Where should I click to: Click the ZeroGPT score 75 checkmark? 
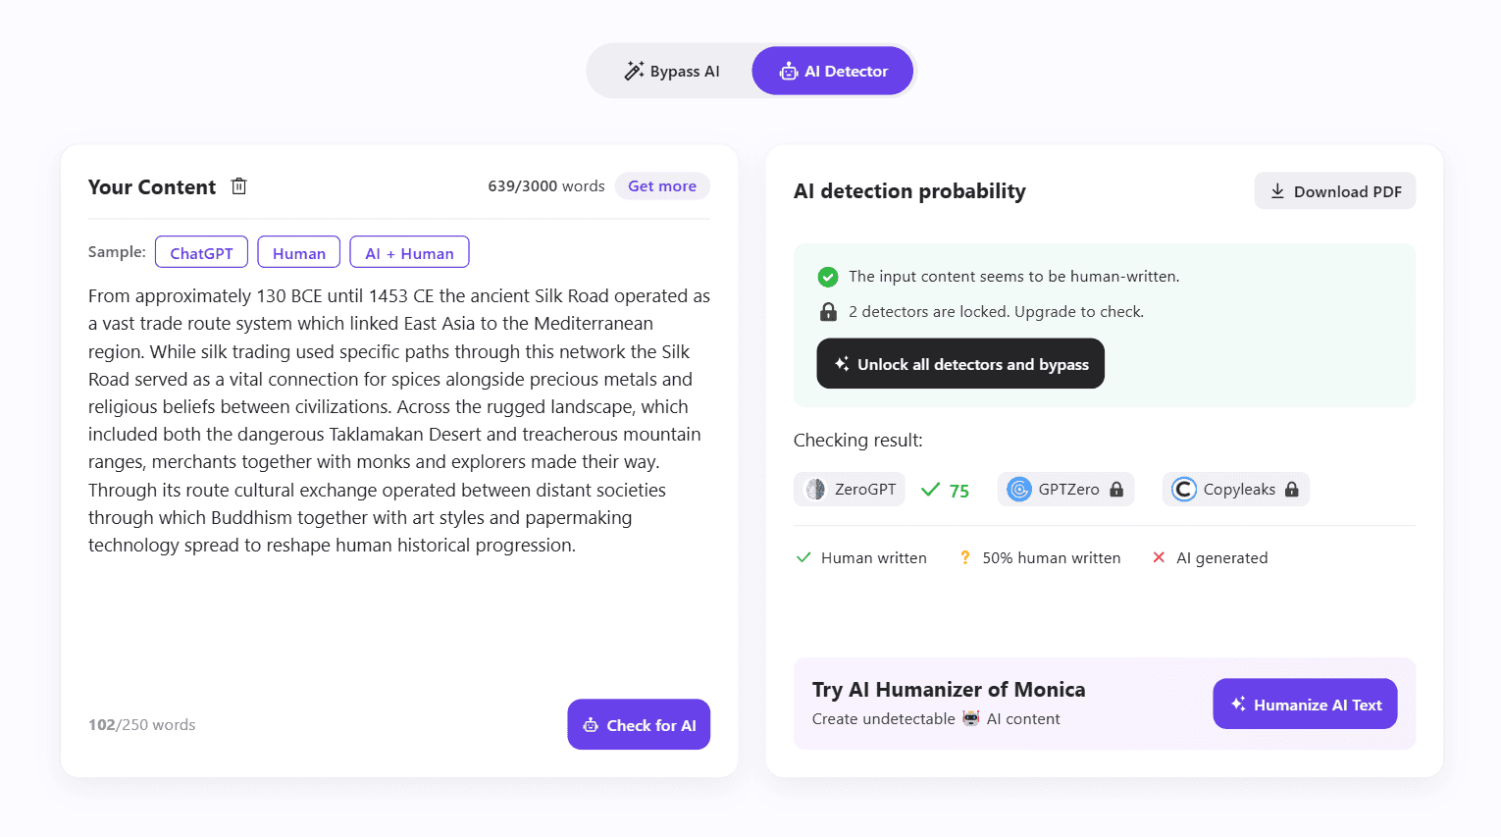pos(931,490)
